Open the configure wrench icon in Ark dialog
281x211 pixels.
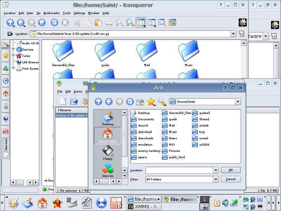[162, 102]
